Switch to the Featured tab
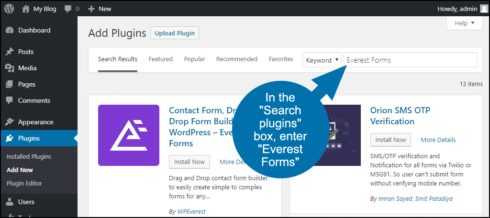 coord(161,59)
